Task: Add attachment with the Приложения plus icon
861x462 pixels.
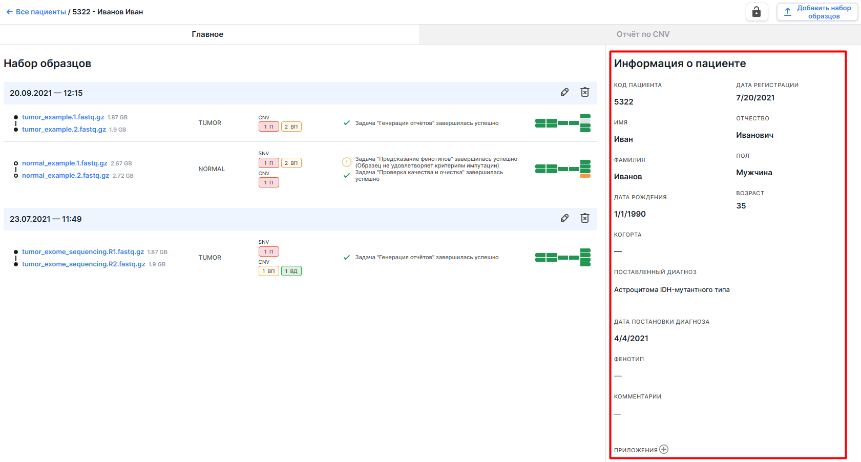Action: [664, 449]
